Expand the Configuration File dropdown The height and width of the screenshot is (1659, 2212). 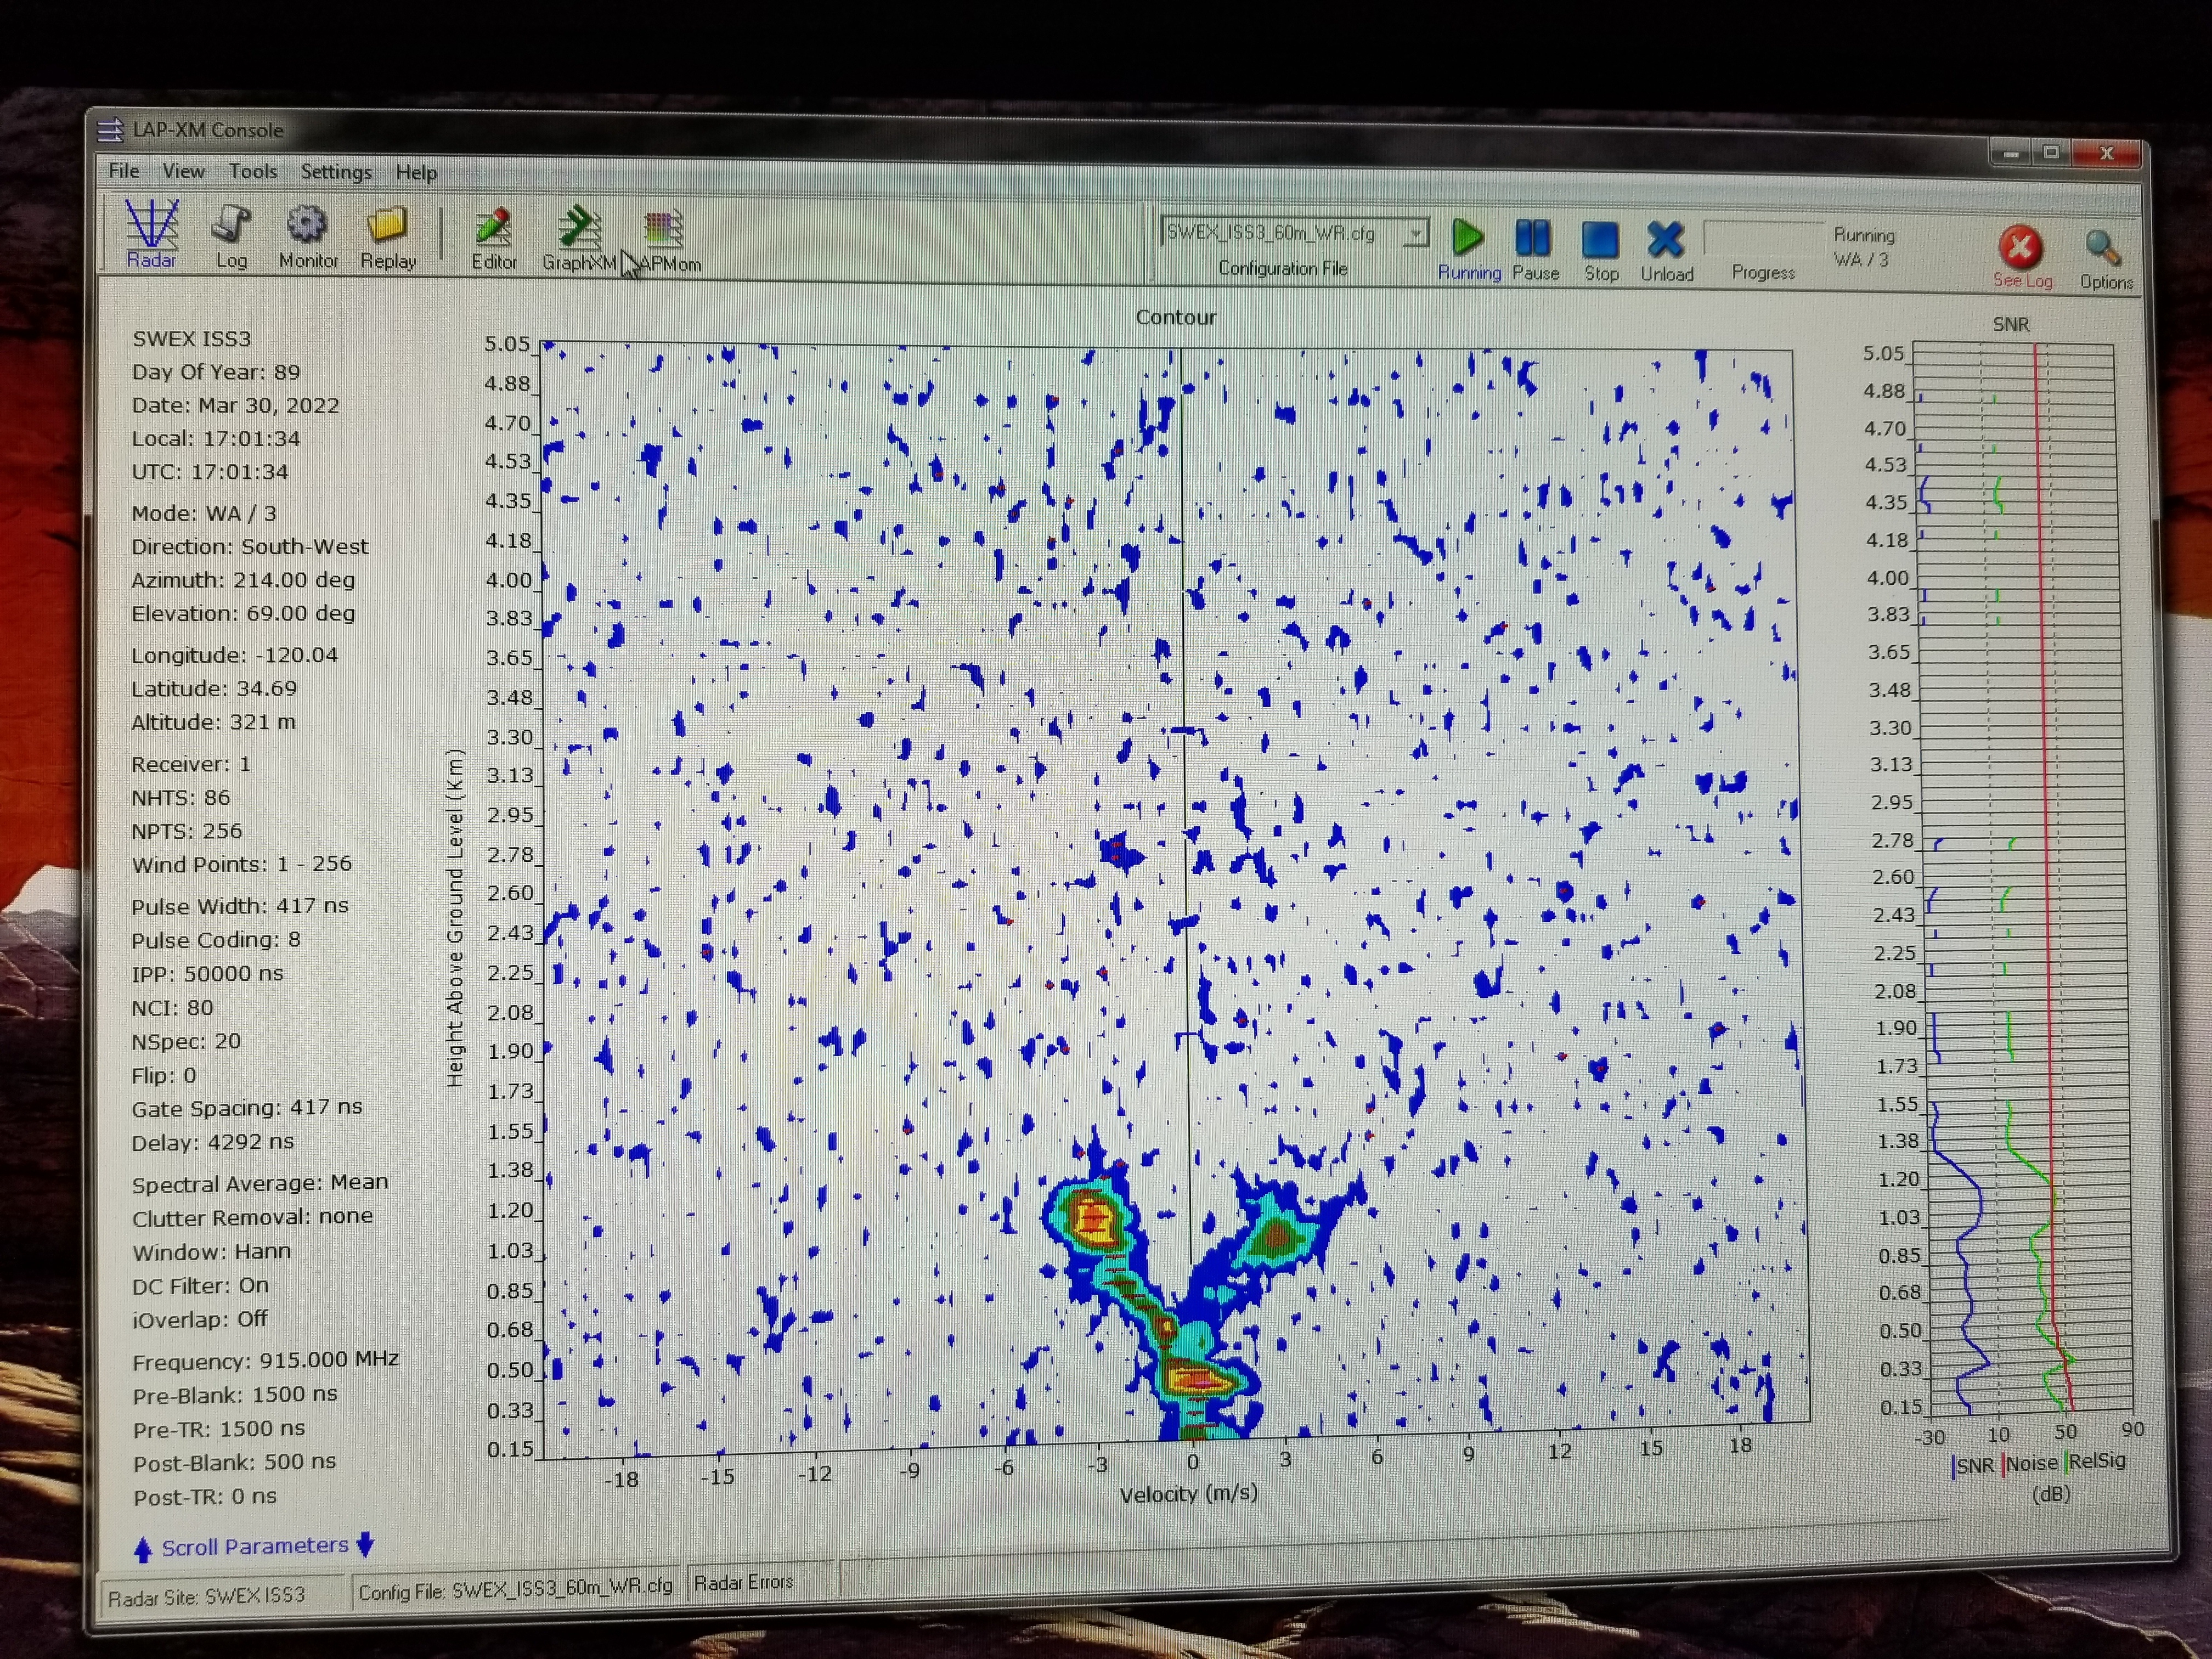(1416, 234)
